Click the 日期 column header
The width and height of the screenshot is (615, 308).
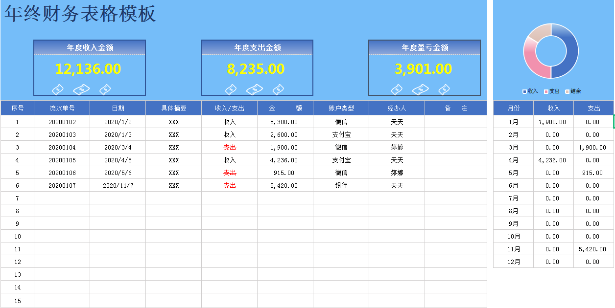pos(118,108)
